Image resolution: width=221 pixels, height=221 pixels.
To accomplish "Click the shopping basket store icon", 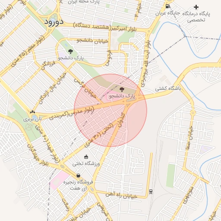I will pos(78,175).
